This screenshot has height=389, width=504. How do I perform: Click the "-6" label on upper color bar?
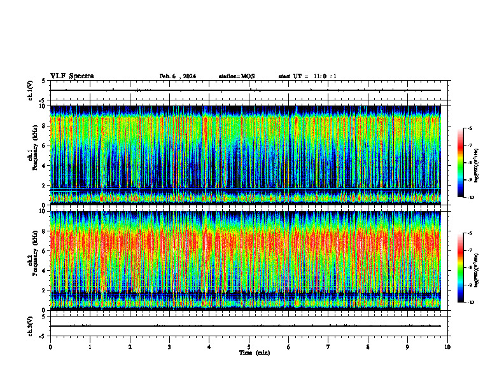470,128
